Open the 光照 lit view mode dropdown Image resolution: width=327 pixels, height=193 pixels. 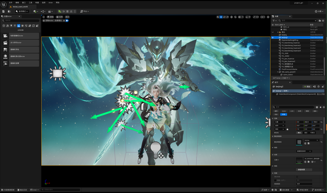[59, 17]
